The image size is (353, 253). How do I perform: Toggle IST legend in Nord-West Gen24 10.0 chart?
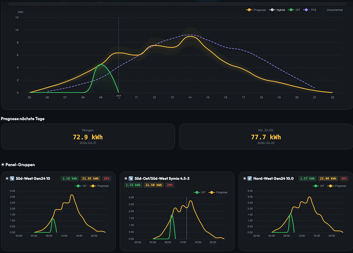coord(319,186)
